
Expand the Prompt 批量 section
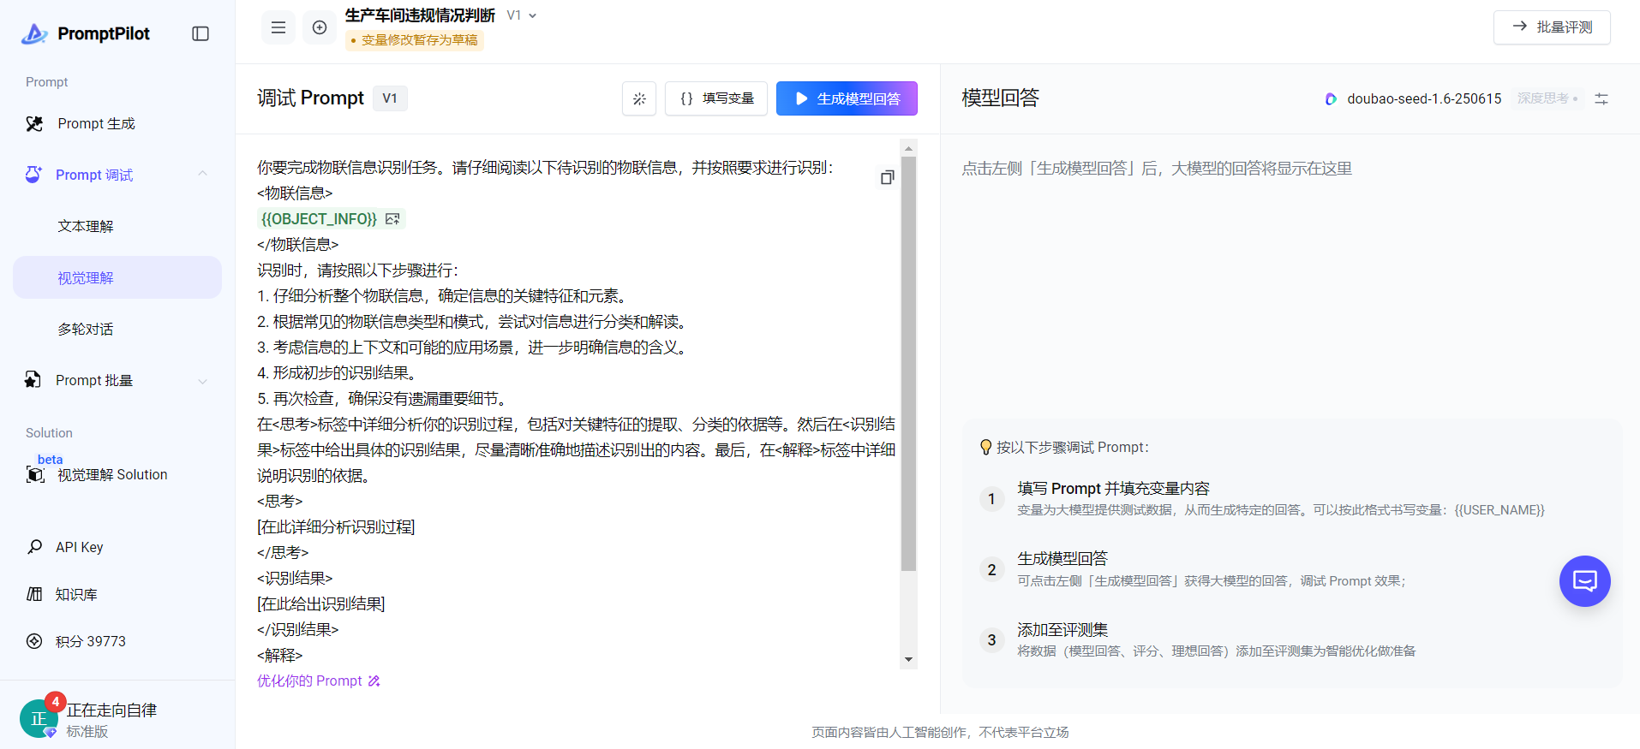pos(202,381)
